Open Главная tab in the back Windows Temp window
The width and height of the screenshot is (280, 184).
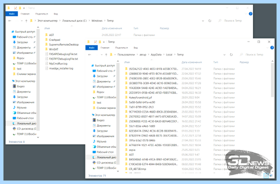pos(25,14)
